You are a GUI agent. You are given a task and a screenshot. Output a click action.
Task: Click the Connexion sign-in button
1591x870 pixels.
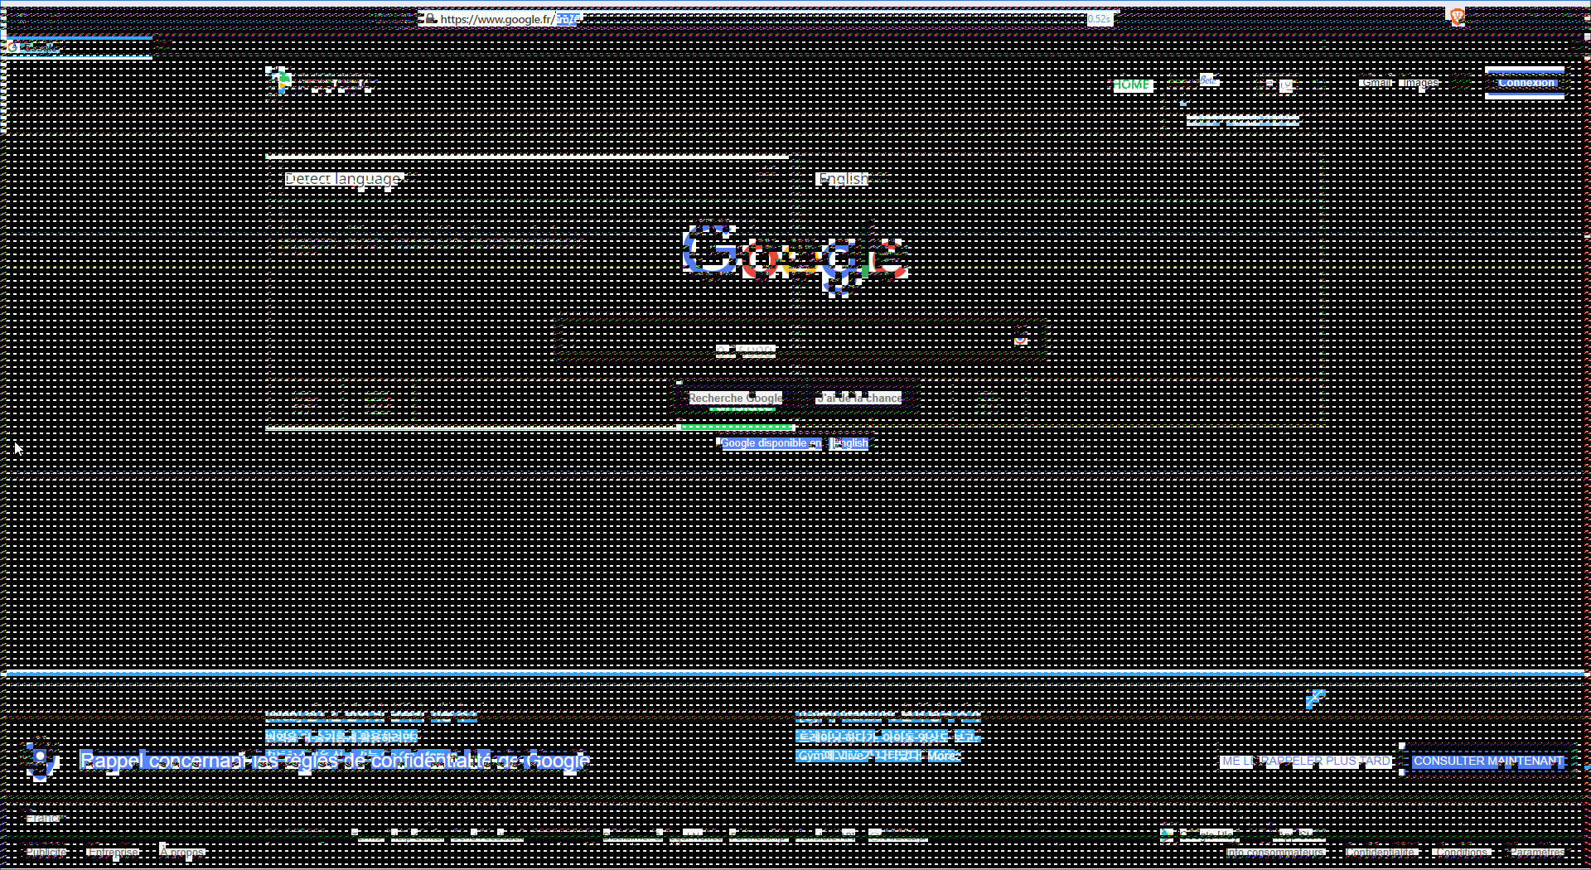point(1526,83)
